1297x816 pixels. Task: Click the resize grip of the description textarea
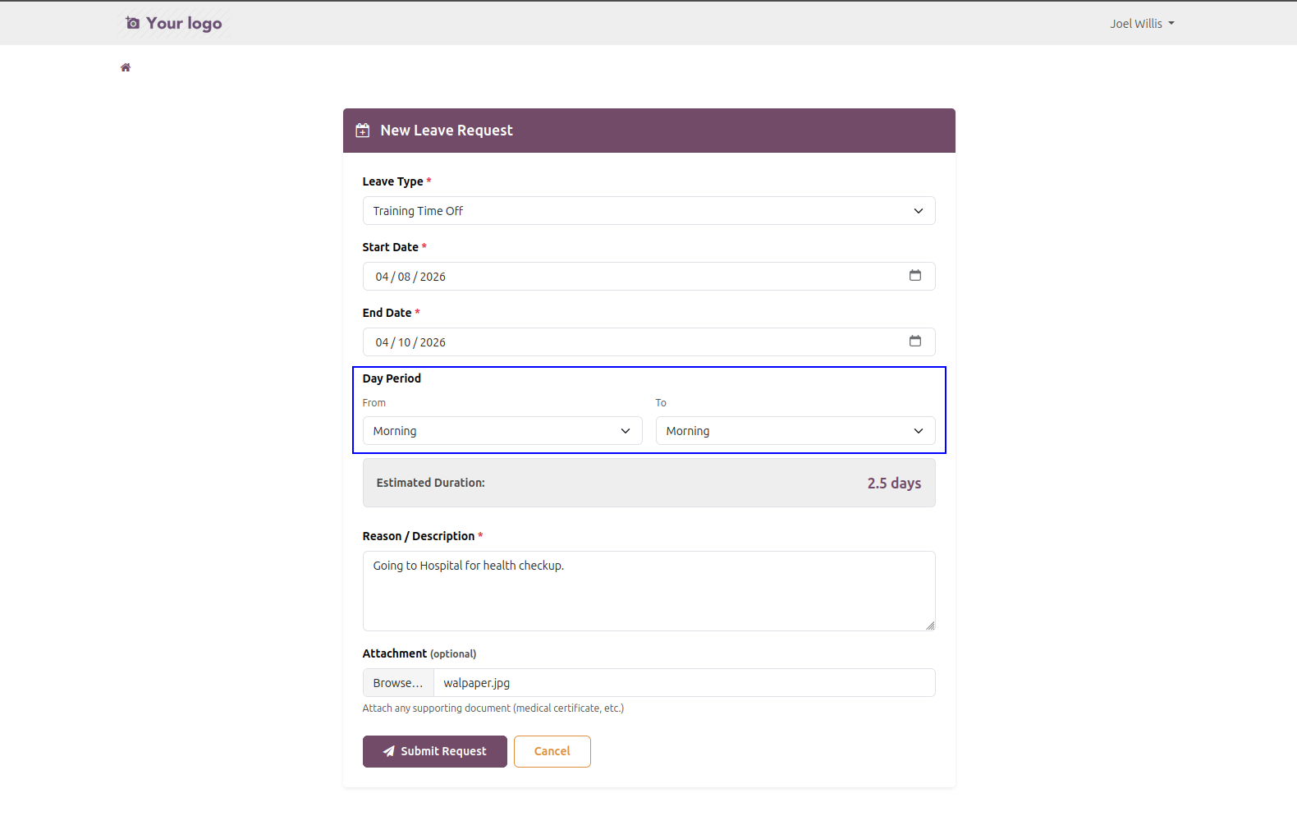pyautogui.click(x=930, y=626)
